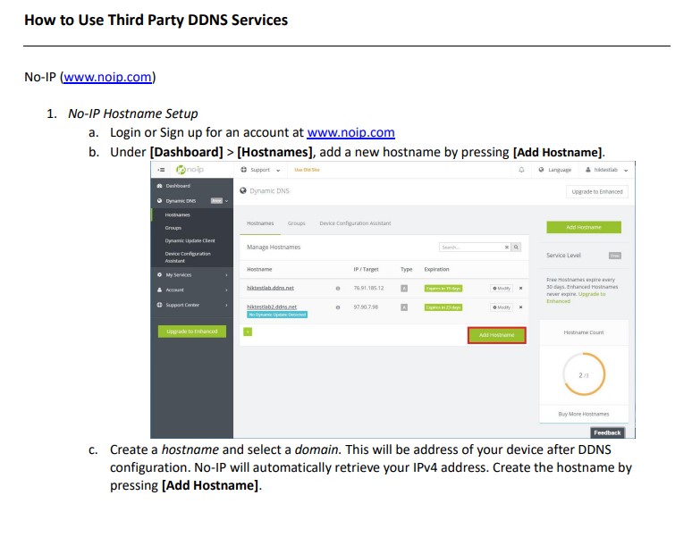692x546 pixels.
Task: Click the No Dynamic Update Detected badge
Action: [277, 315]
